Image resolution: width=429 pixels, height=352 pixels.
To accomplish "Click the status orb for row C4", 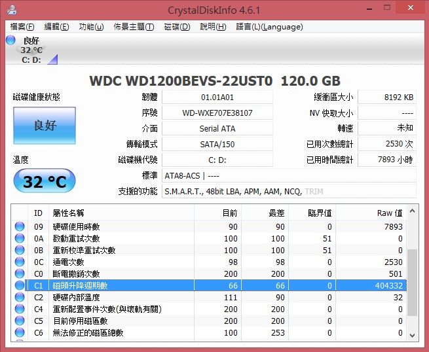I will (x=20, y=309).
